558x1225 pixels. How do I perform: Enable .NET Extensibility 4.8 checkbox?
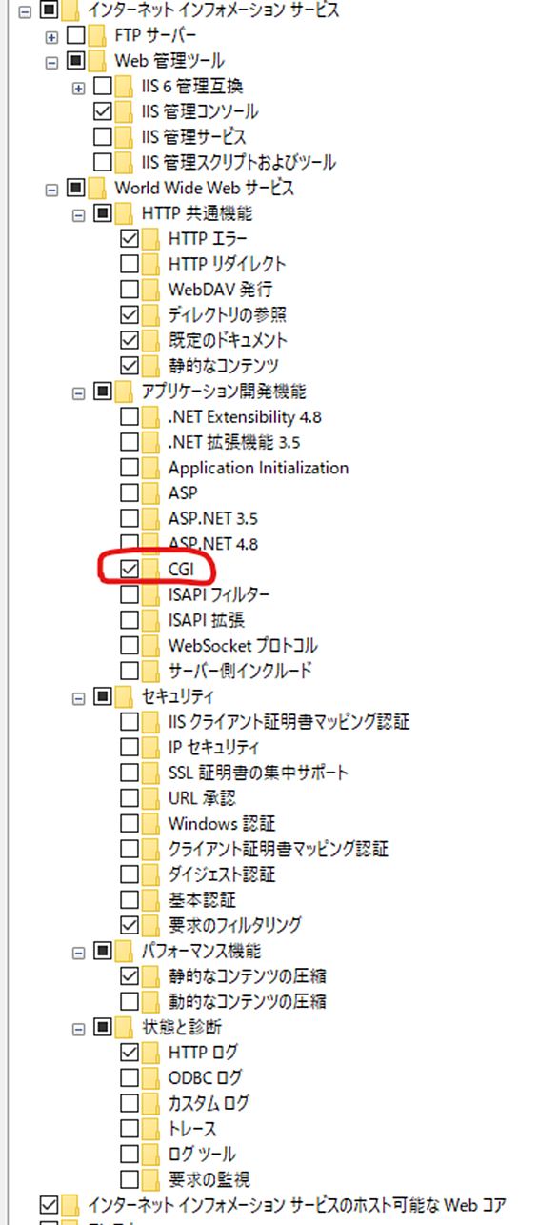click(x=130, y=417)
